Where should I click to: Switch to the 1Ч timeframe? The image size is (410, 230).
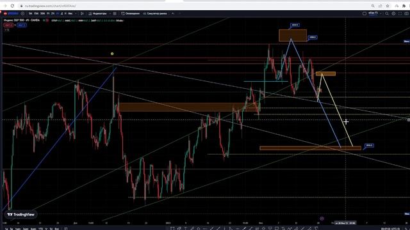point(48,13)
